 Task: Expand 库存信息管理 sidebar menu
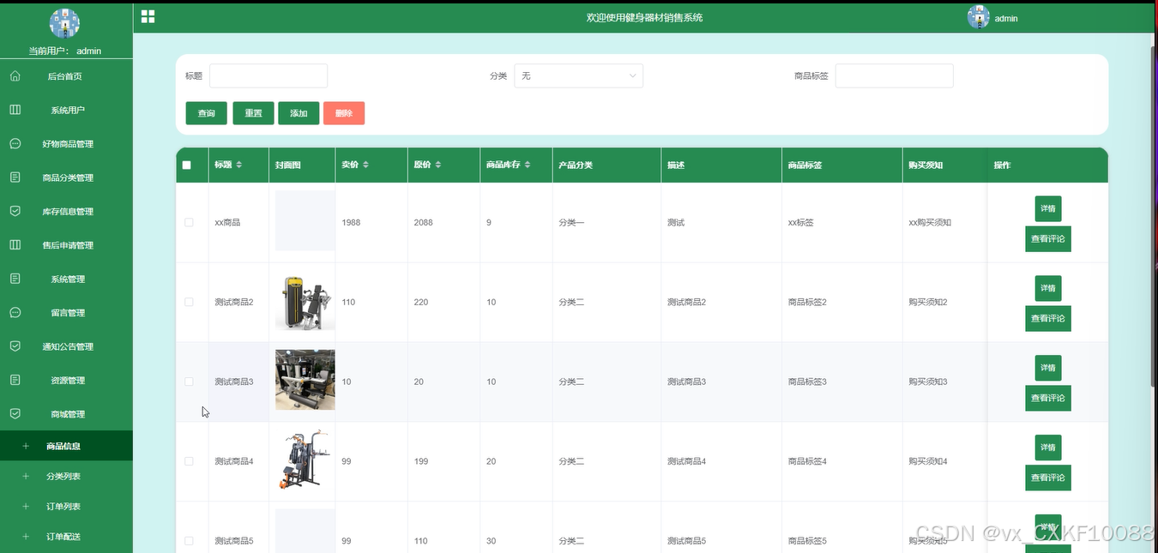point(66,211)
